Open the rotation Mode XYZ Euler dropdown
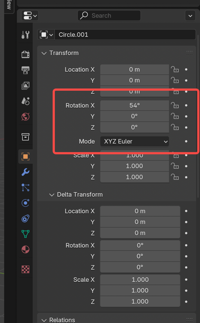The width and height of the screenshot is (200, 323). (x=135, y=141)
